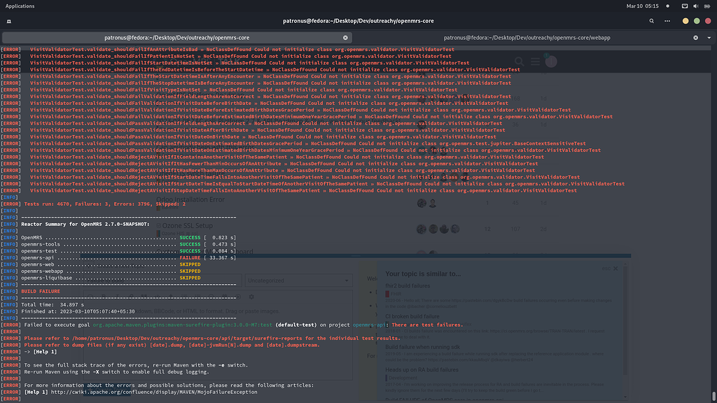
Task: Click the emoji icon in the post composer toolbar
Action: click(x=211, y=297)
